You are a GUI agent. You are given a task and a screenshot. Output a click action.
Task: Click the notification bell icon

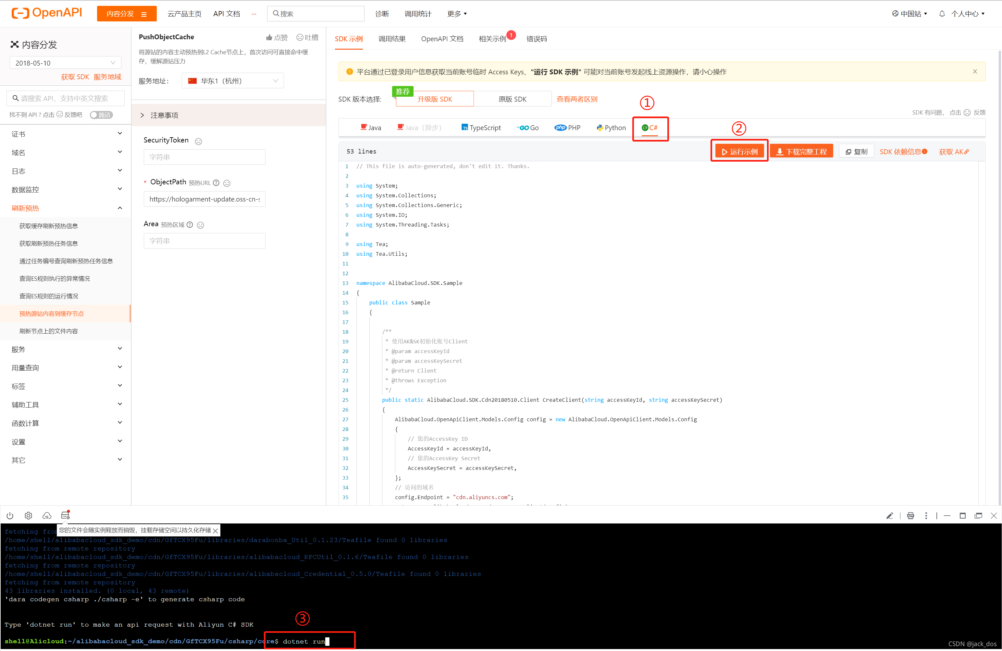click(942, 14)
